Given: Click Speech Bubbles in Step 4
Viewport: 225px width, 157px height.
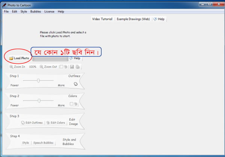Looking at the screenshot, I should pyautogui.click(x=43, y=143).
